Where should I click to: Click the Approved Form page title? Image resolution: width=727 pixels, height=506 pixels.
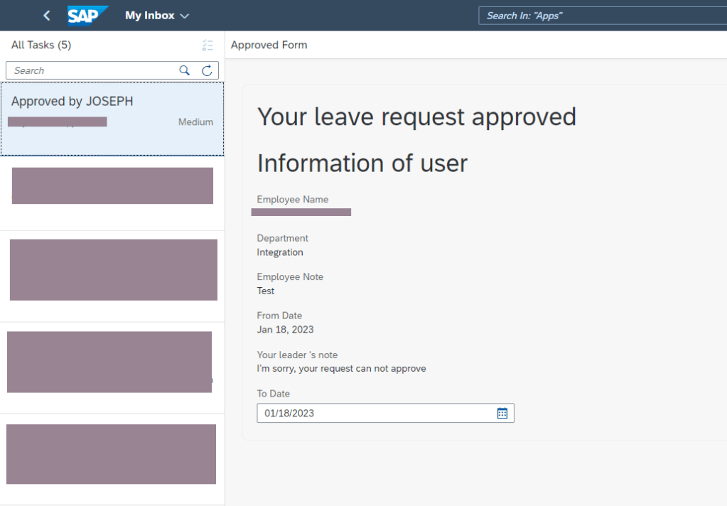tap(269, 45)
